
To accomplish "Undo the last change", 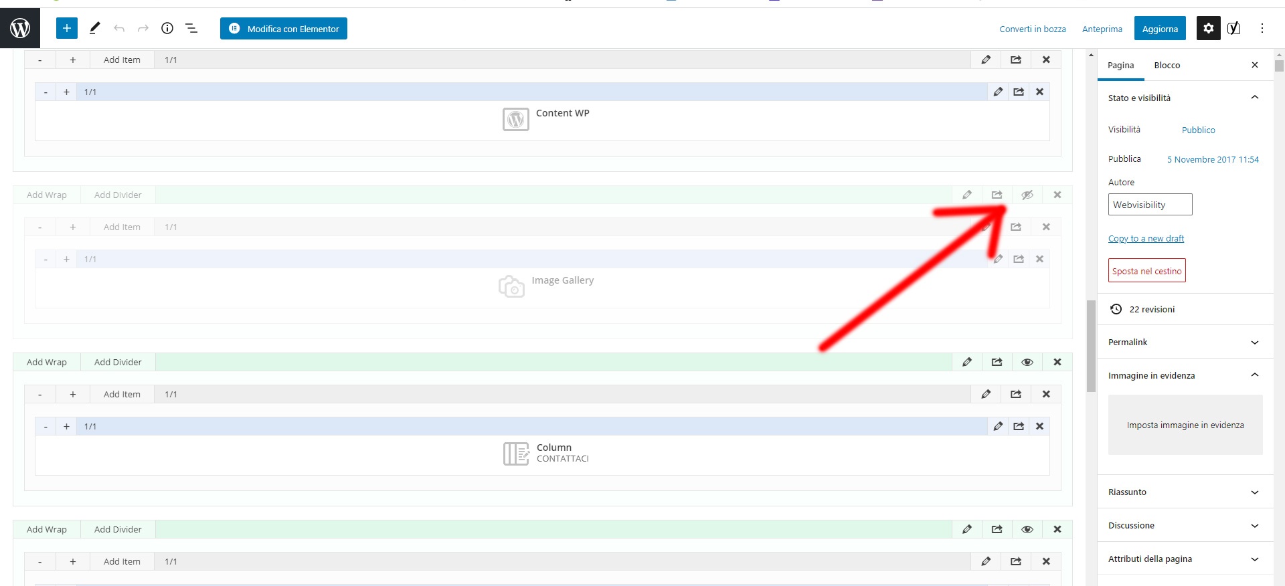I will tap(119, 28).
